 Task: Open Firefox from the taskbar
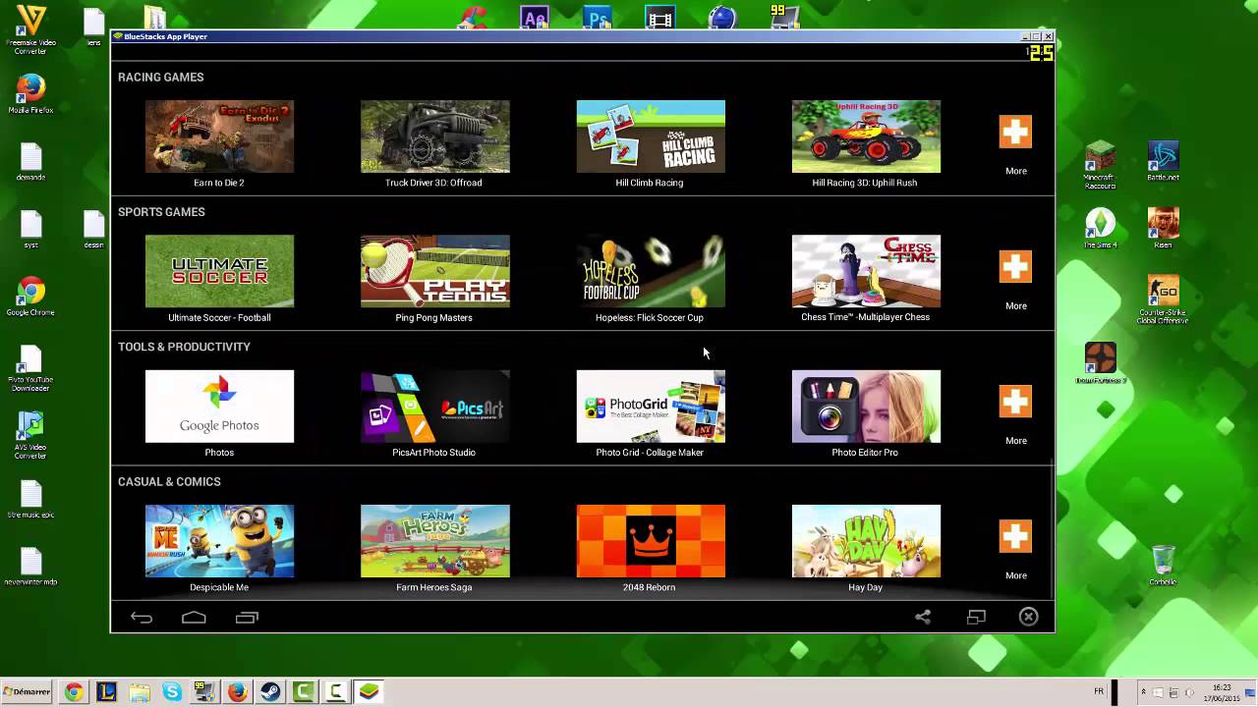click(237, 692)
